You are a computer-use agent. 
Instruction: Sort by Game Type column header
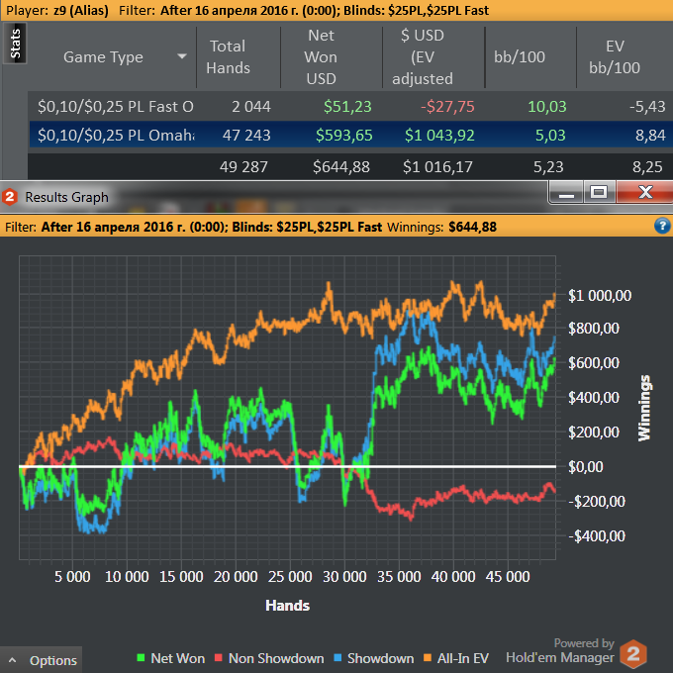pos(103,57)
